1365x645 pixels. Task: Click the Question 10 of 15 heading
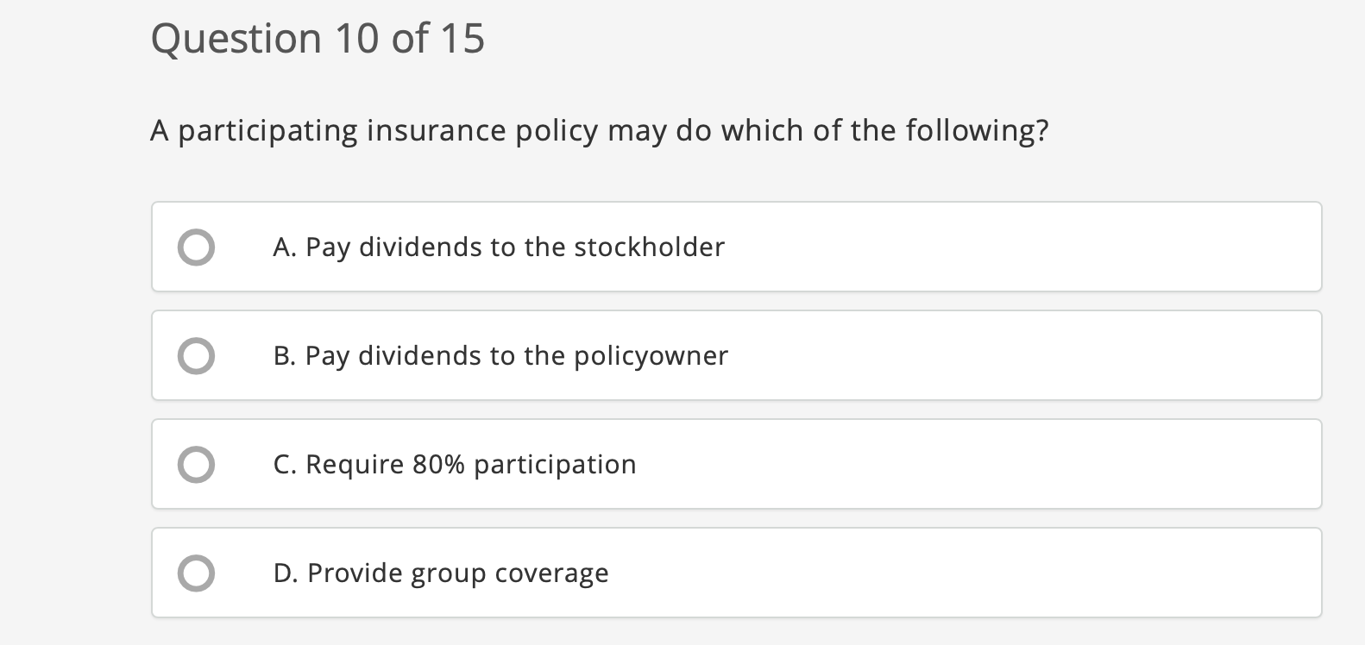(318, 37)
